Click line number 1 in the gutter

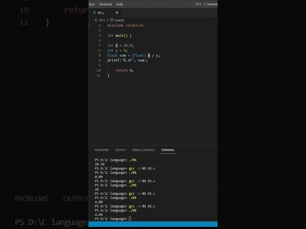pos(99,25)
